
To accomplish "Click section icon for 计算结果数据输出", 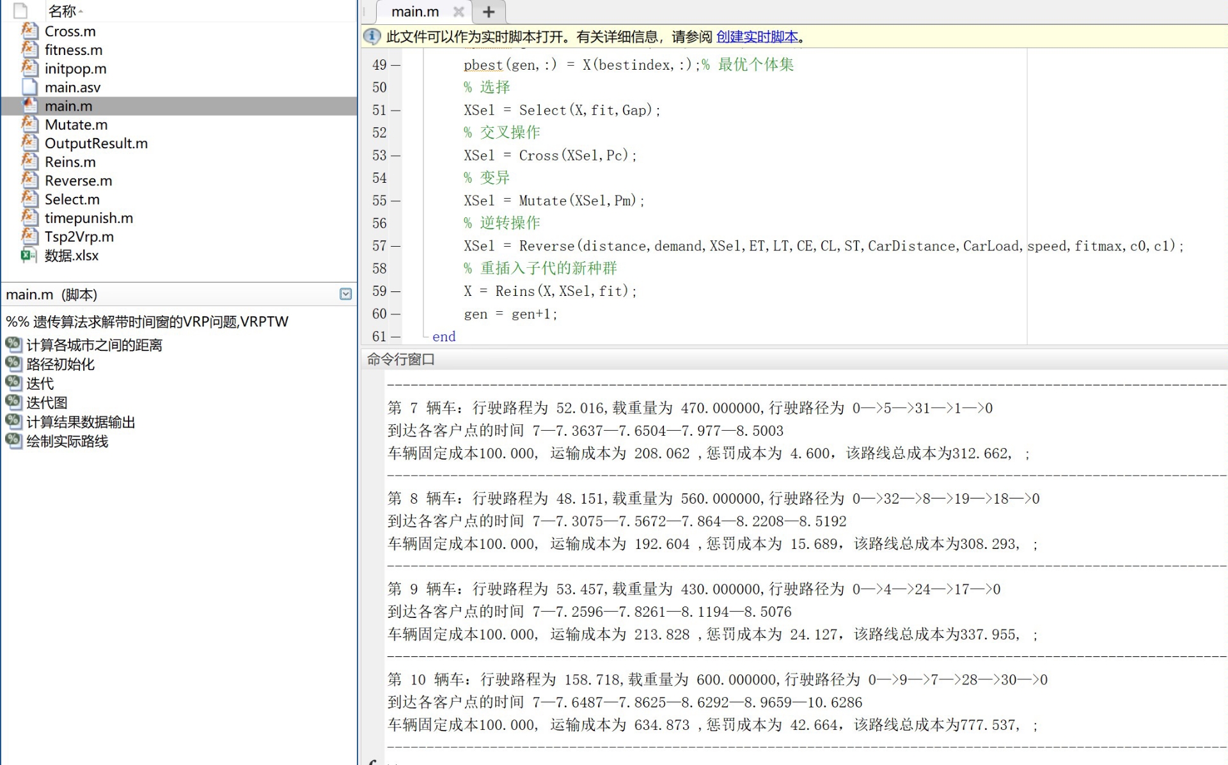I will (13, 421).
